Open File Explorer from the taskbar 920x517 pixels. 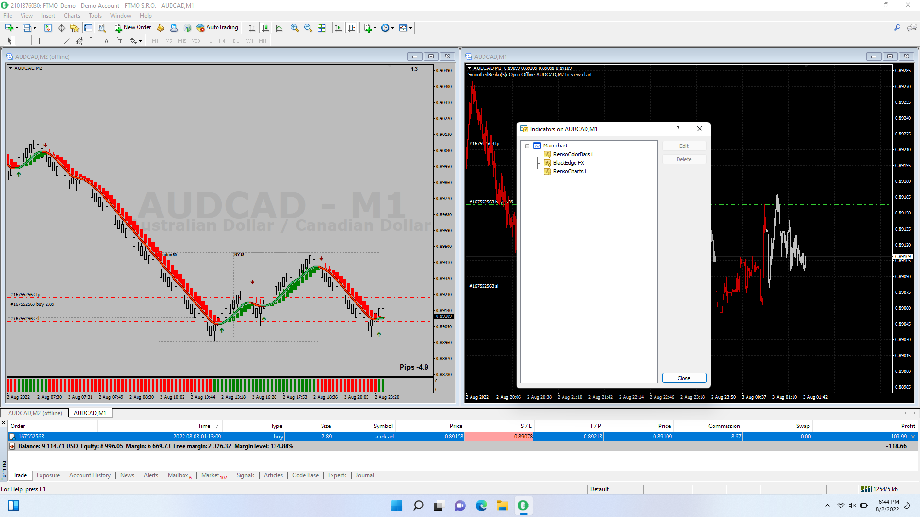[x=502, y=506]
